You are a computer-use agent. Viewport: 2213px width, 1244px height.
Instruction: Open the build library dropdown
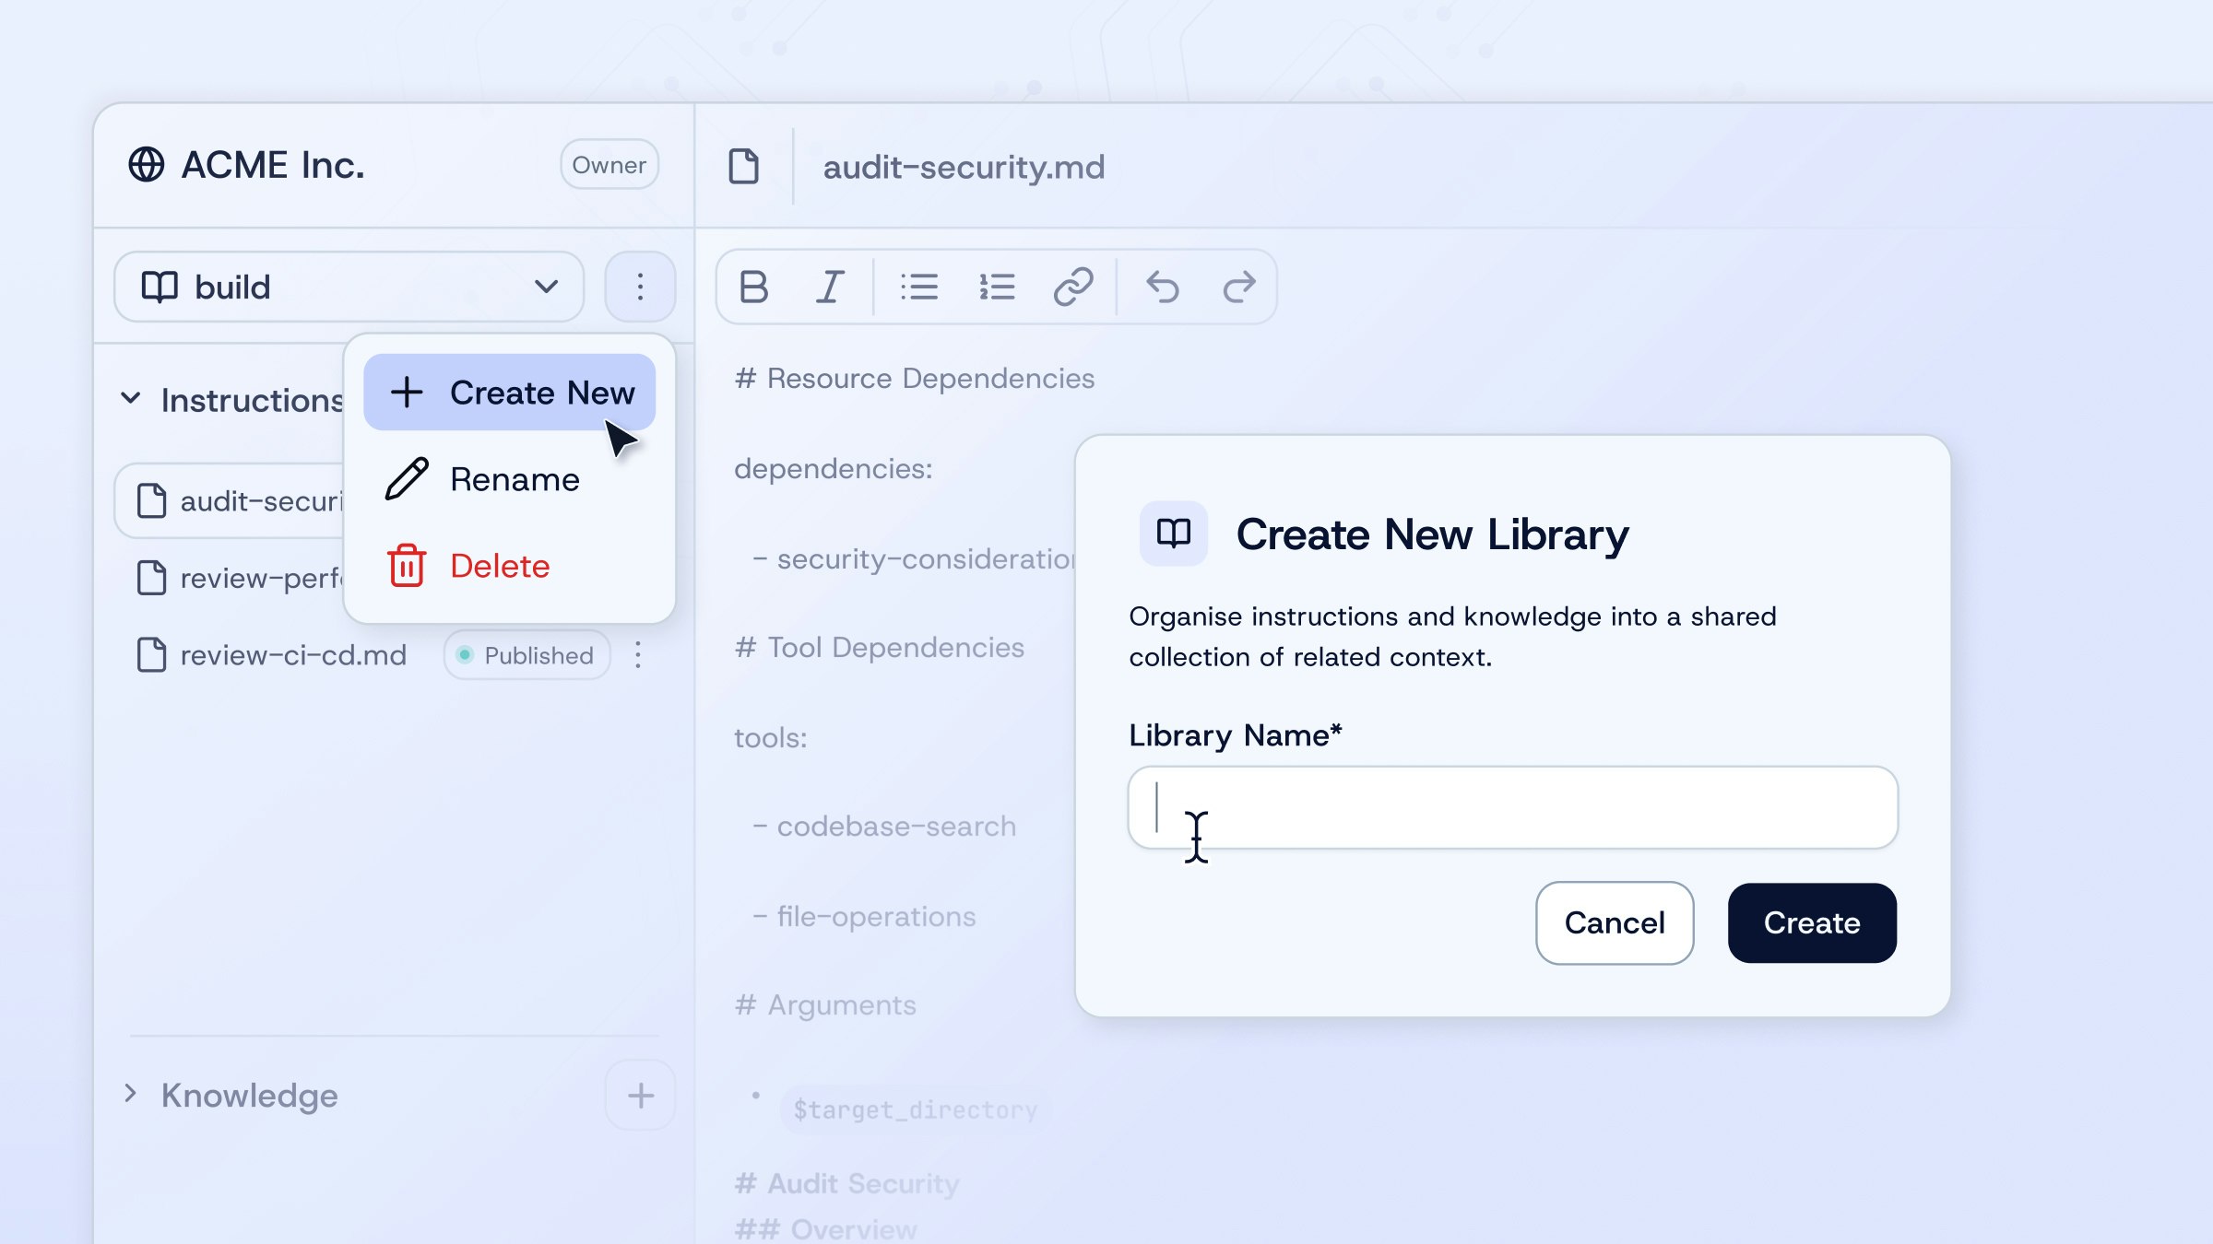click(349, 287)
